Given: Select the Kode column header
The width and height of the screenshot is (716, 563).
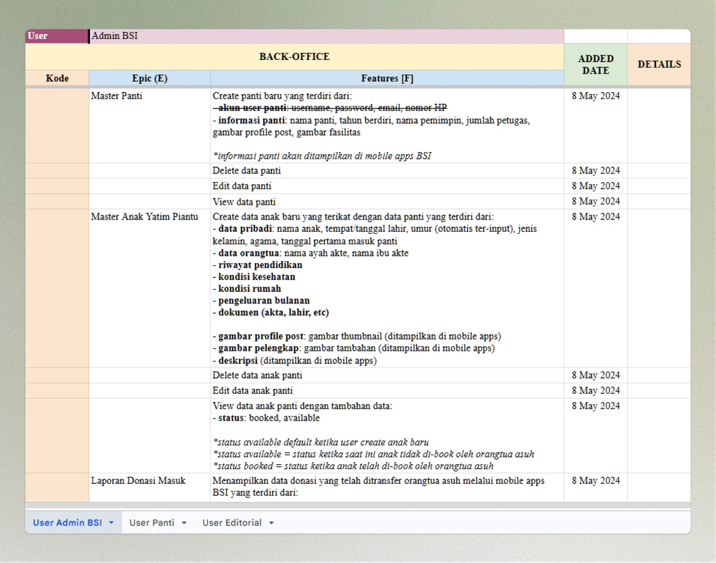Looking at the screenshot, I should pyautogui.click(x=57, y=78).
